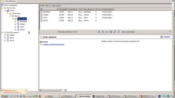The height and width of the screenshot is (98, 175).
Task: Click the Центр управления root icon in tree
Action: 2,5
